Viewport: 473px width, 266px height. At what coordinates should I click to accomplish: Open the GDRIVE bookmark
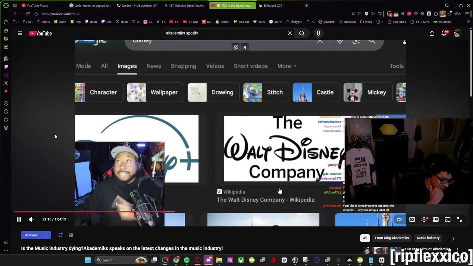326,22
